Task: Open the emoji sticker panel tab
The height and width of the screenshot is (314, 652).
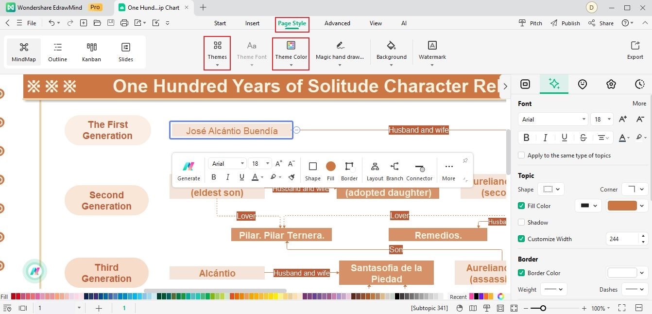Action: (x=583, y=84)
